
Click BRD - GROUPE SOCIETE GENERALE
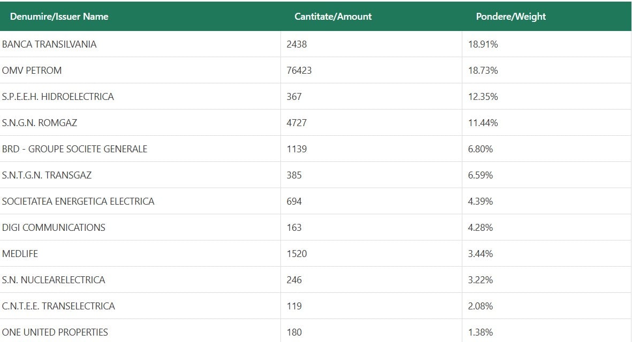click(74, 149)
